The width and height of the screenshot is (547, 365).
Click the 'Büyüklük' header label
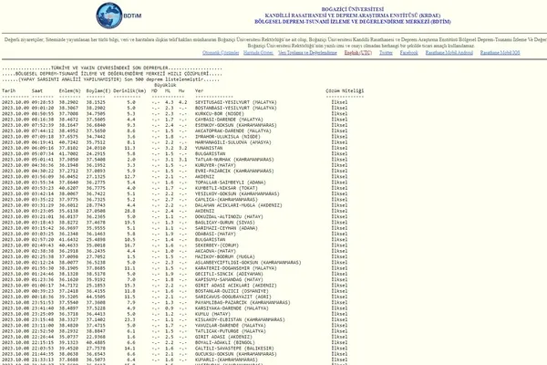click(x=165, y=85)
